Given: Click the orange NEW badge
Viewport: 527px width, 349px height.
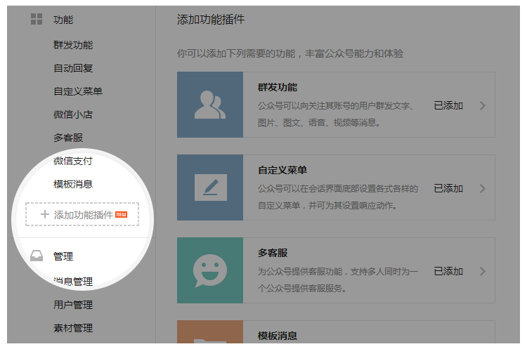Looking at the screenshot, I should [x=121, y=214].
